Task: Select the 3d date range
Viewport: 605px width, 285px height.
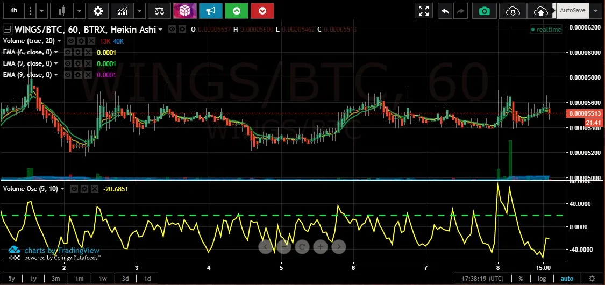Action: 125,279
